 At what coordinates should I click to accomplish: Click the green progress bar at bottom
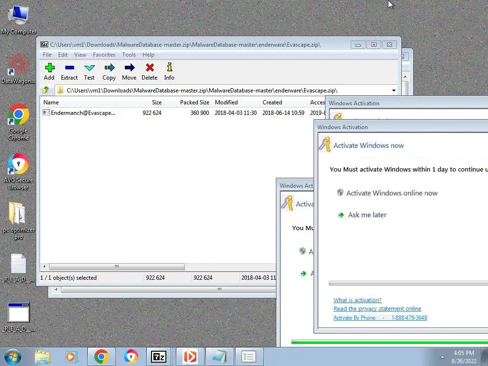click(x=389, y=342)
